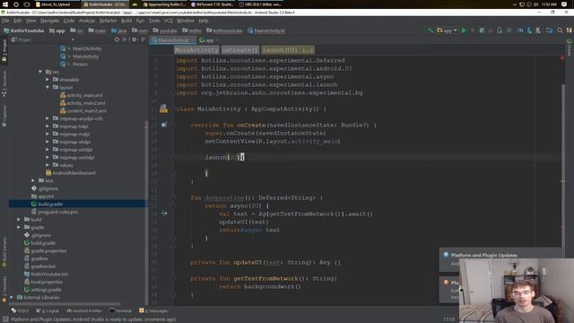Open the Project Structure icon in toolbar
Image resolution: width=574 pixels, height=323 pixels.
click(549, 31)
